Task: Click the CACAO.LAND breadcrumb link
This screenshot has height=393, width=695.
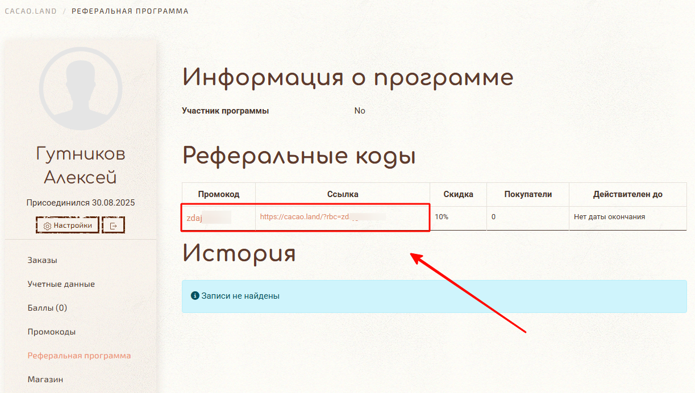Action: pos(31,11)
